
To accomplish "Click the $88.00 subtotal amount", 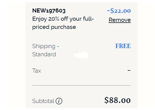I will point(118,100).
